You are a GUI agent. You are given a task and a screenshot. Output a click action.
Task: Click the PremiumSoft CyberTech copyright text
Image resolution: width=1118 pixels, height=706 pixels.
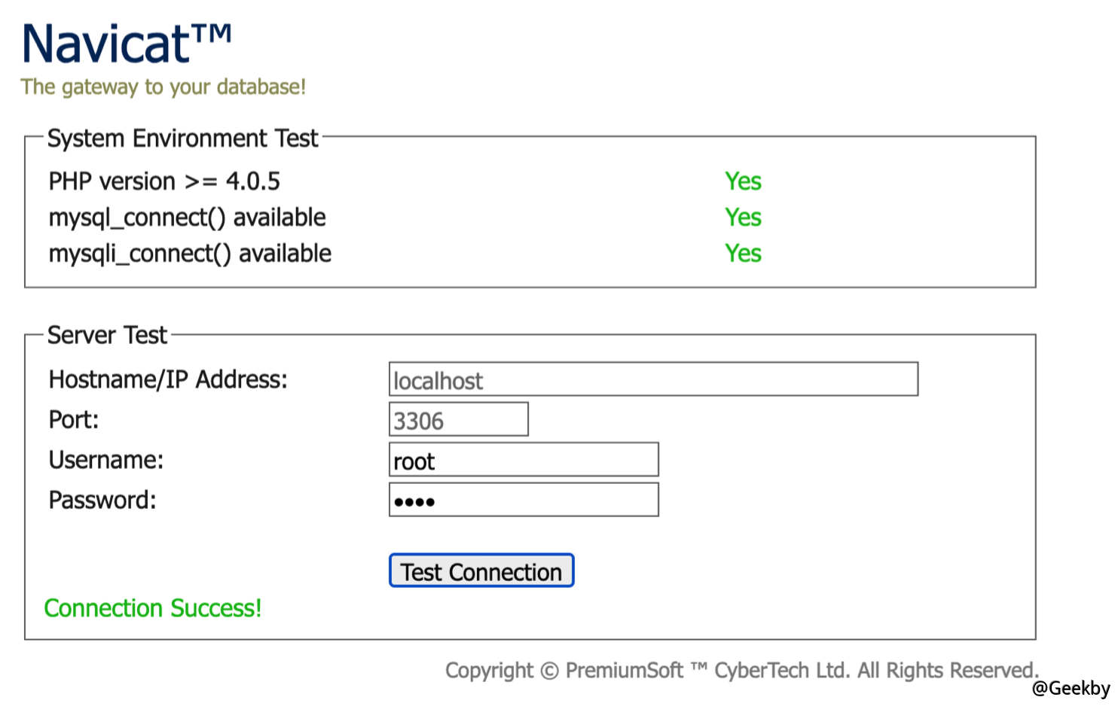click(x=741, y=671)
